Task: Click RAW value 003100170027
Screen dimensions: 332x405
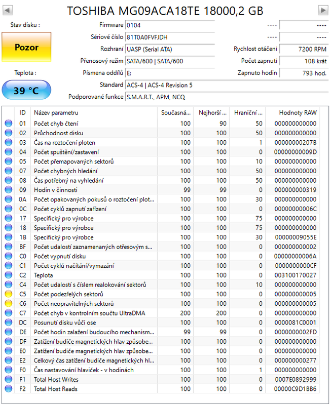Action: (x=296, y=275)
